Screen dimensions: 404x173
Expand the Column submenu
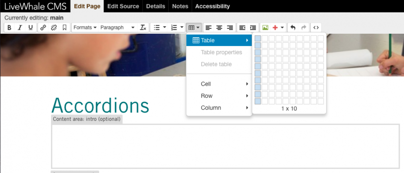point(219,108)
